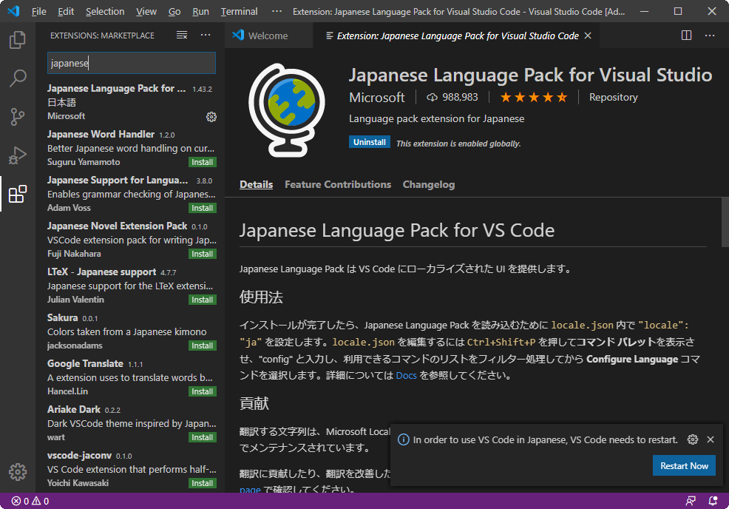This screenshot has width=729, height=509.
Task: Open Japanese Language Pack manage gear
Action: pyautogui.click(x=211, y=117)
